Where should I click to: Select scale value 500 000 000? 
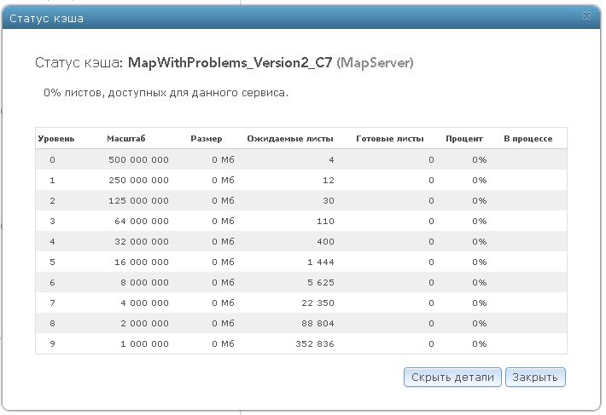(138, 159)
